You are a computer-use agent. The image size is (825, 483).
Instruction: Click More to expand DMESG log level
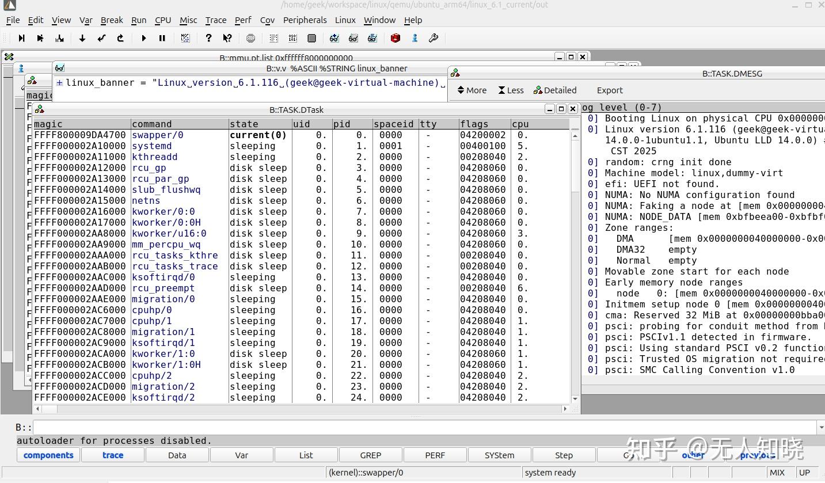[472, 90]
